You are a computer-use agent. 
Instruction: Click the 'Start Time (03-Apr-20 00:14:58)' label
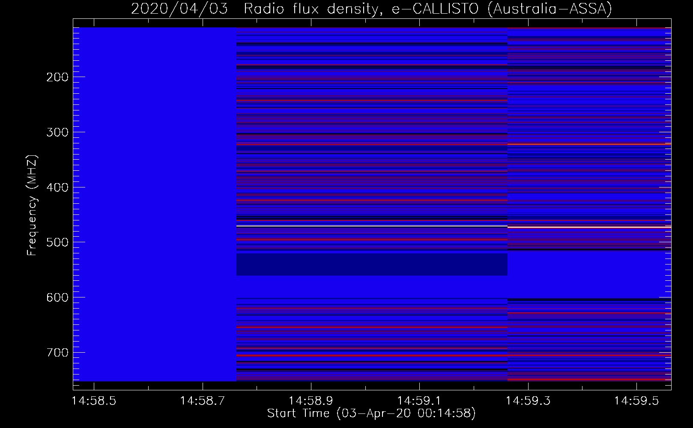click(x=371, y=413)
